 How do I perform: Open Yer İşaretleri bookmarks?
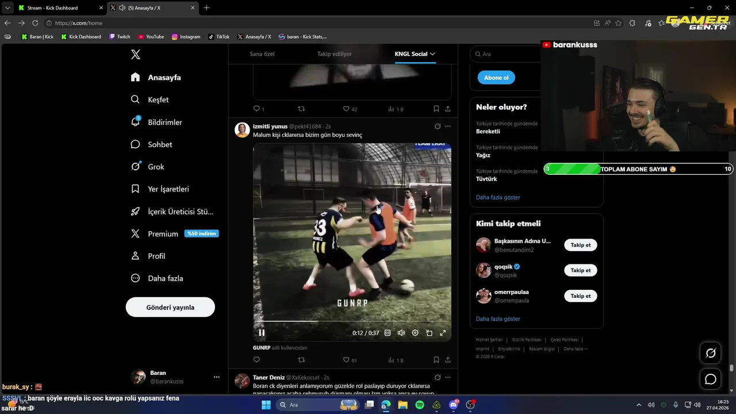[159, 189]
